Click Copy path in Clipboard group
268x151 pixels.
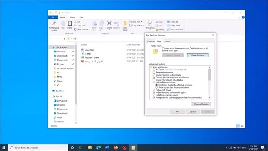[80, 26]
